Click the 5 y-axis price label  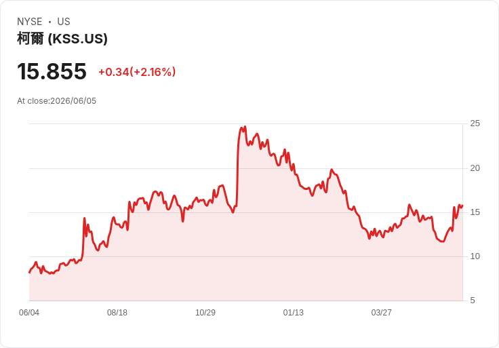tap(473, 301)
